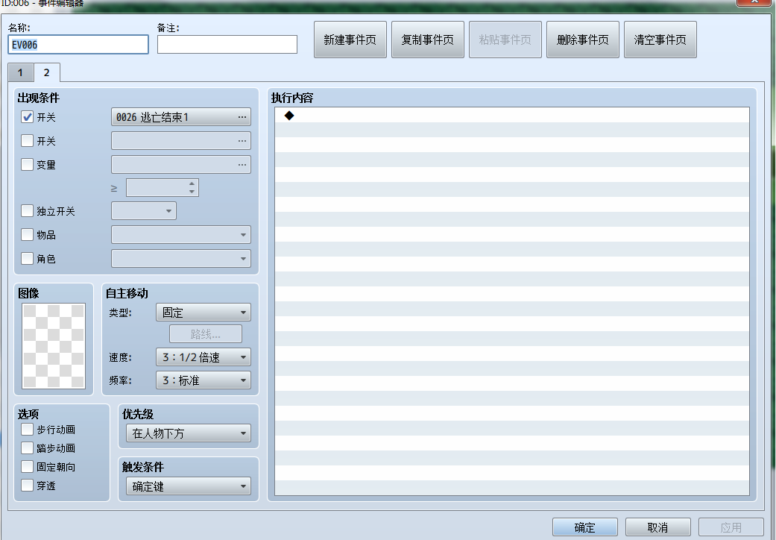Click the 新建事件页 button

tap(350, 40)
